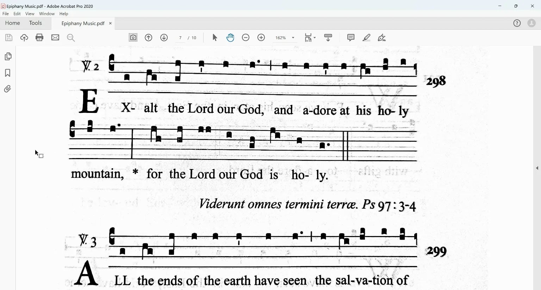Click the email envelope icon
Image resolution: width=541 pixels, height=290 pixels.
click(55, 38)
